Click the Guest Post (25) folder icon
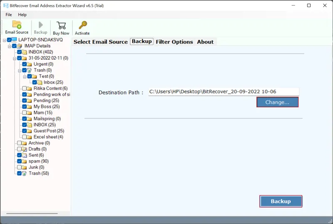The width and height of the screenshot is (333, 224). [x=29, y=131]
